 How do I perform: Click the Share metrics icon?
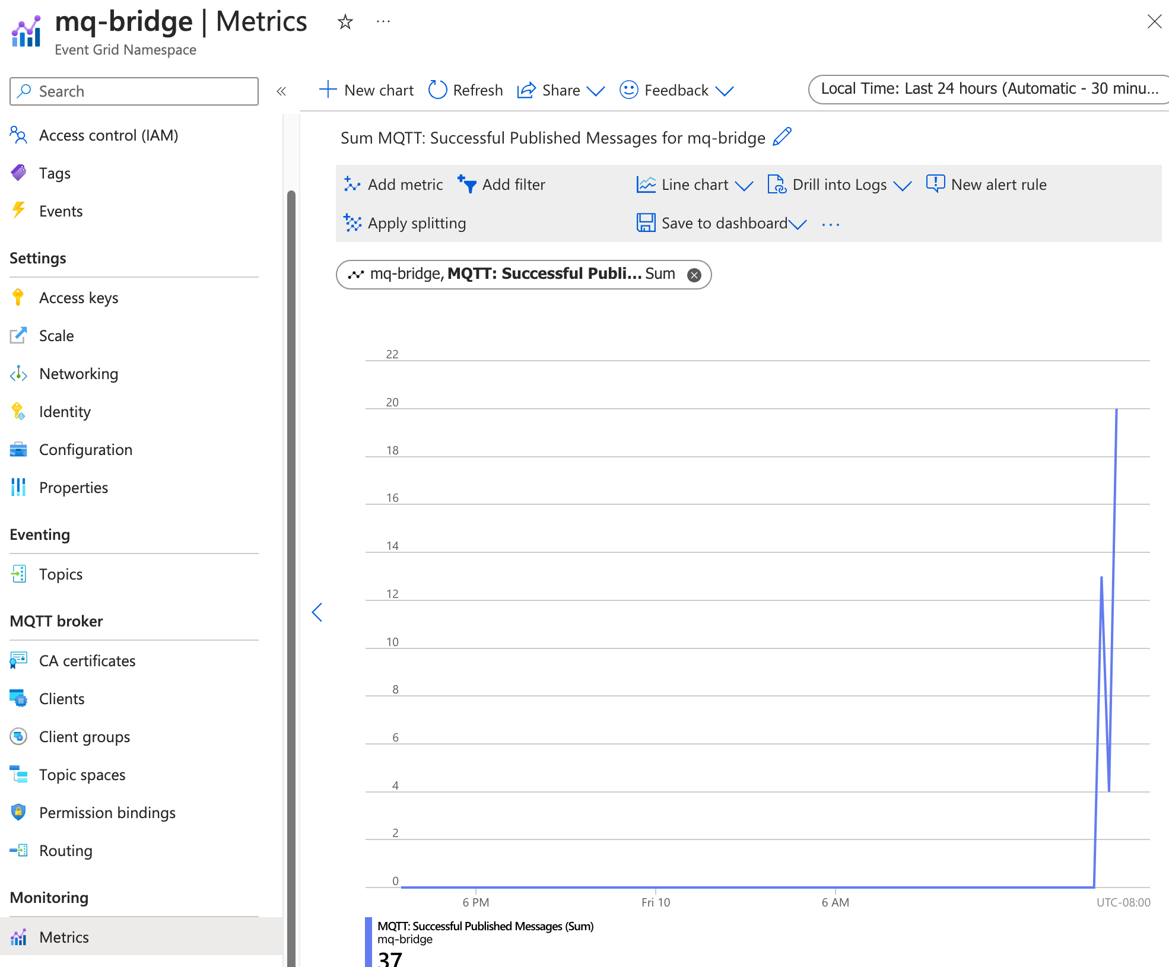528,90
